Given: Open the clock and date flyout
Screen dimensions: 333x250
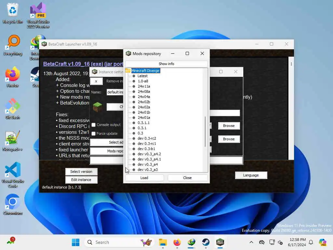Looking at the screenshot, I should [x=297, y=242].
